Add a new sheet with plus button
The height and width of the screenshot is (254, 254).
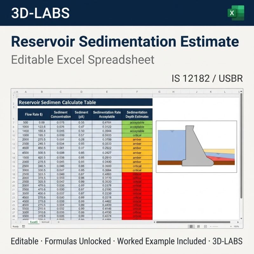(59, 222)
